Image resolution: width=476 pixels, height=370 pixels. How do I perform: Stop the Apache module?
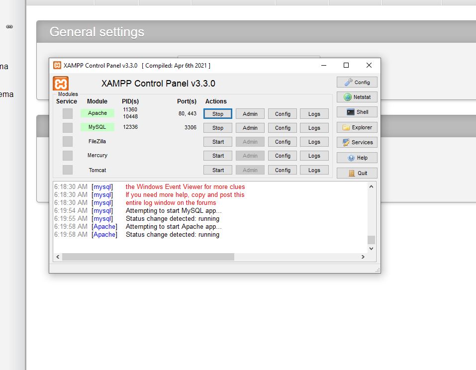coord(218,114)
